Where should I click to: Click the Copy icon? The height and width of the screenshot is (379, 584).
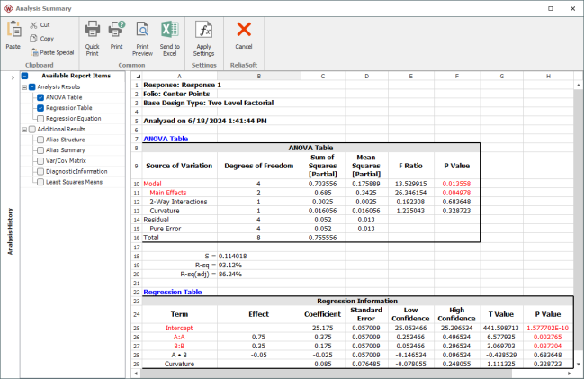click(33, 39)
